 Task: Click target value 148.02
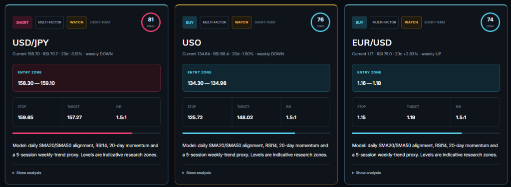tap(245, 117)
